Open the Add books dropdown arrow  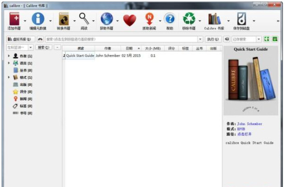click(x=25, y=21)
